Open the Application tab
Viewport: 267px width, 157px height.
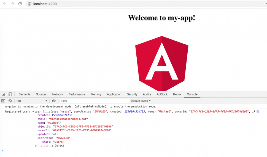(x=114, y=94)
